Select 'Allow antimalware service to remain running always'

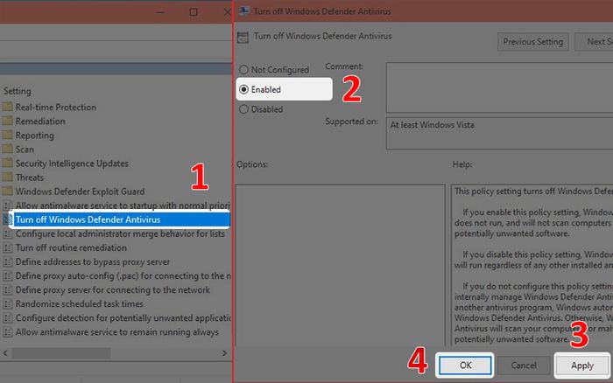coord(117,332)
